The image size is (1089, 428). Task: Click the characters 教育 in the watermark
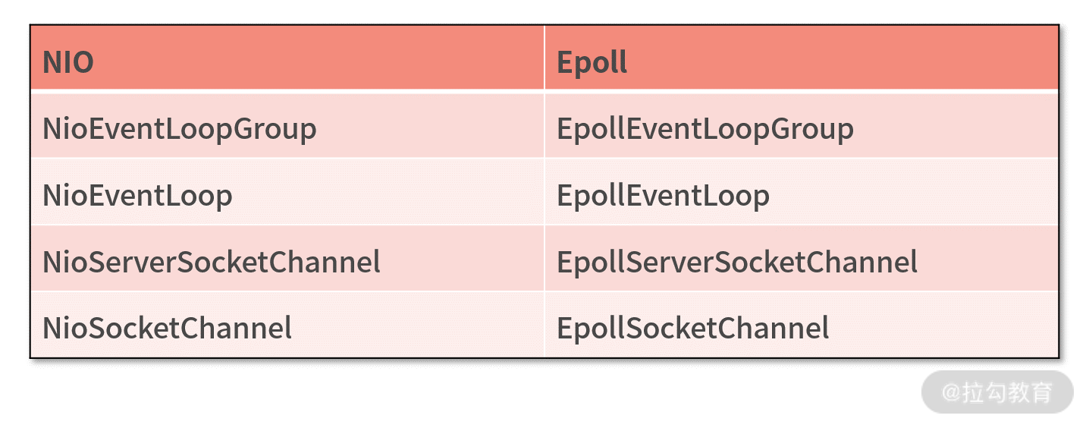[x=1030, y=392]
